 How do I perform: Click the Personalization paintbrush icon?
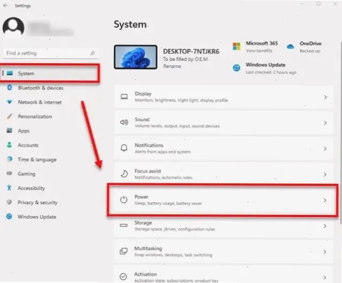(9, 116)
